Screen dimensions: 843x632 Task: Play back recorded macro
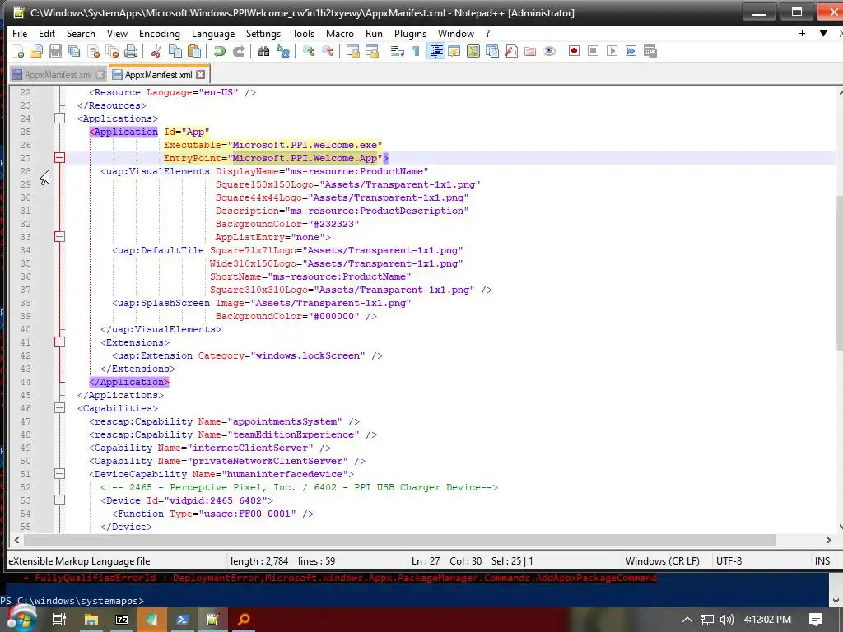pyautogui.click(x=612, y=51)
